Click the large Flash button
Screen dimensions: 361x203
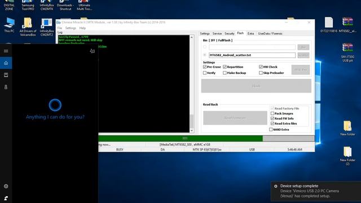256,86
